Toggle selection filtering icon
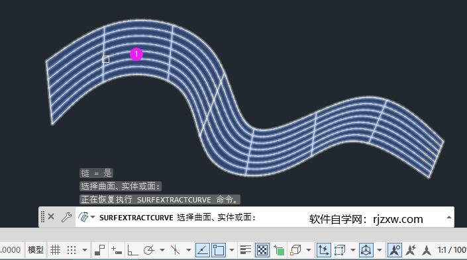 (x=340, y=250)
